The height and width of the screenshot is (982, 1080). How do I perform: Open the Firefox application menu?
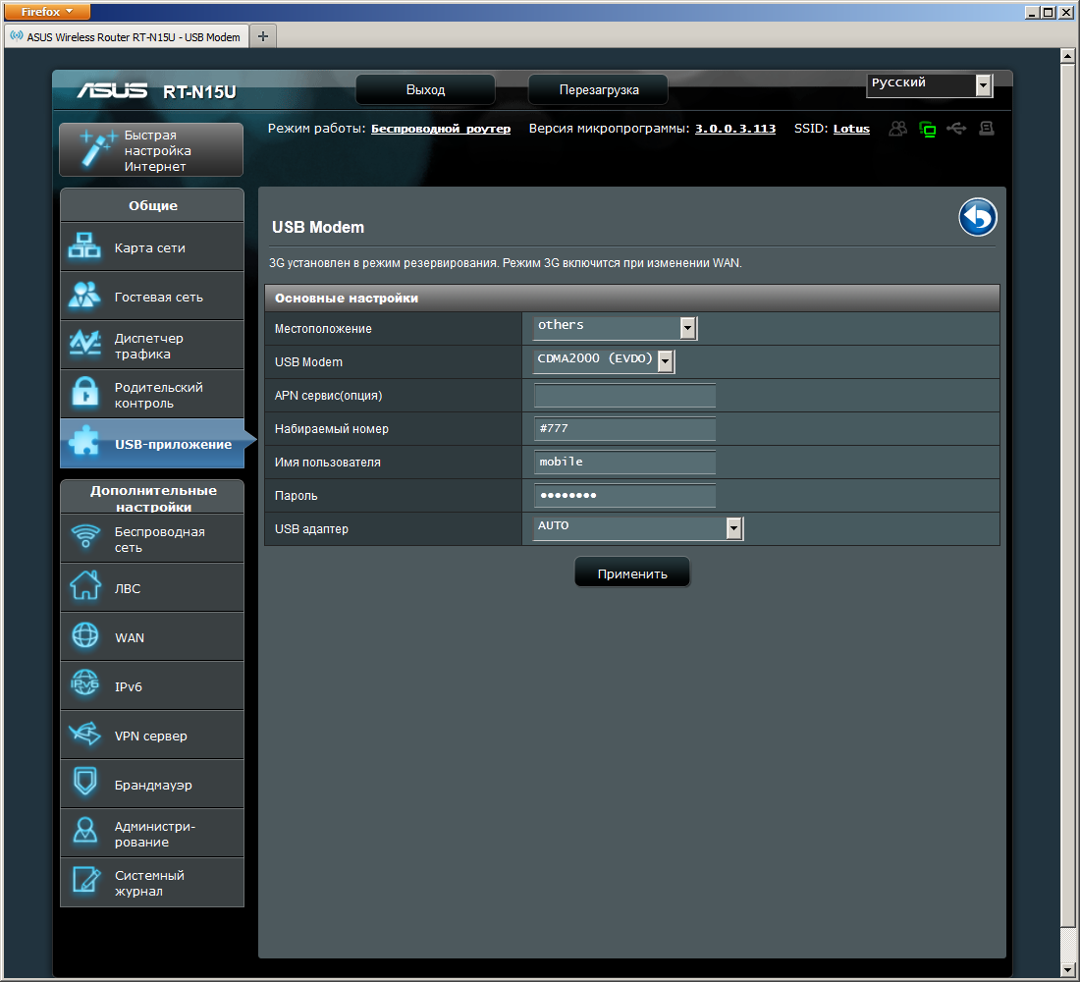(47, 12)
